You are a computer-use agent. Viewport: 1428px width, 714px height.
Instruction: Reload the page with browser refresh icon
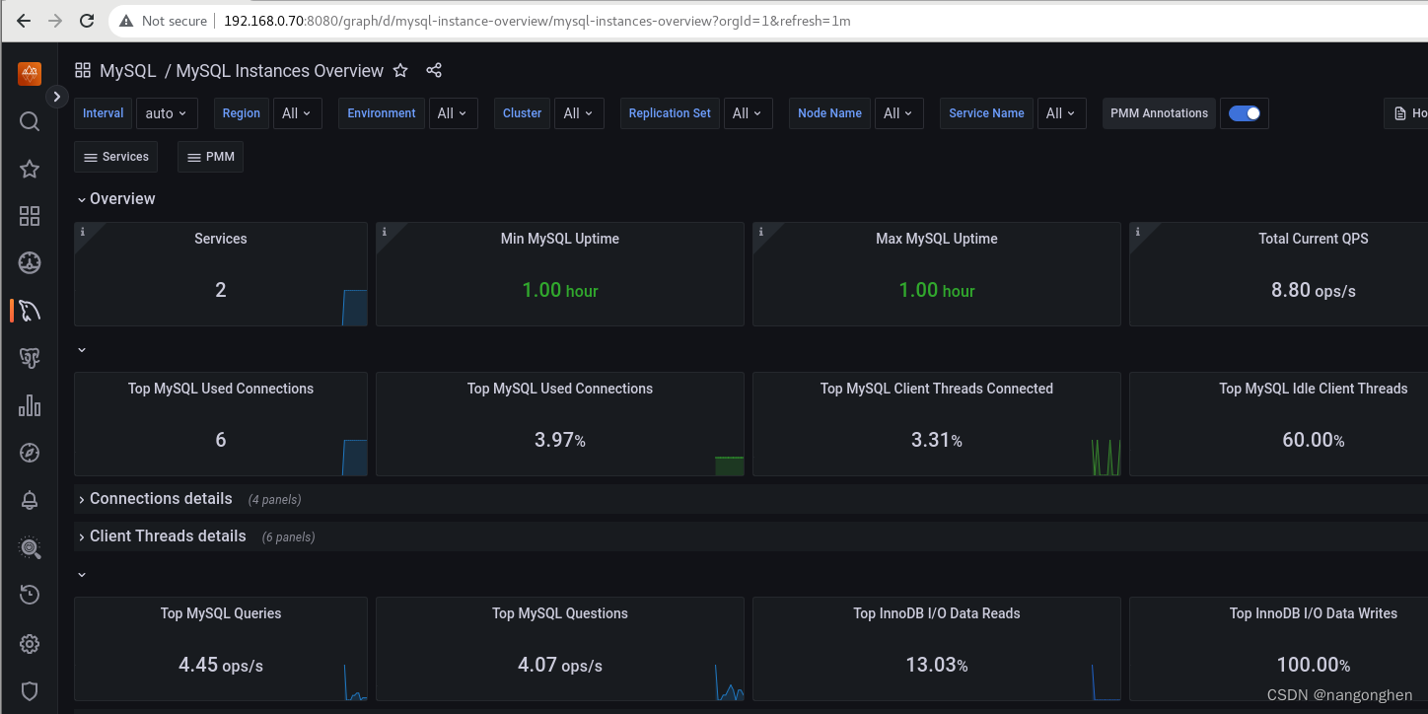(87, 21)
